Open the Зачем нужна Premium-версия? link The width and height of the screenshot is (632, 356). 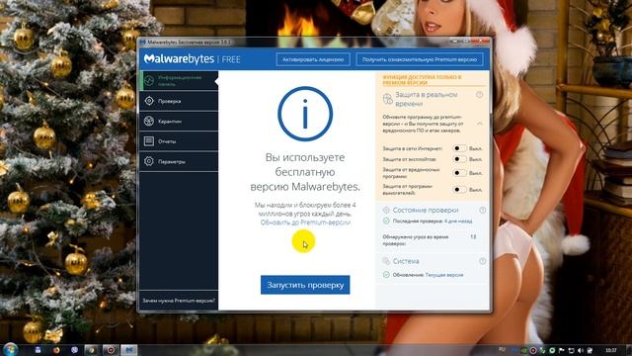pyautogui.click(x=179, y=301)
